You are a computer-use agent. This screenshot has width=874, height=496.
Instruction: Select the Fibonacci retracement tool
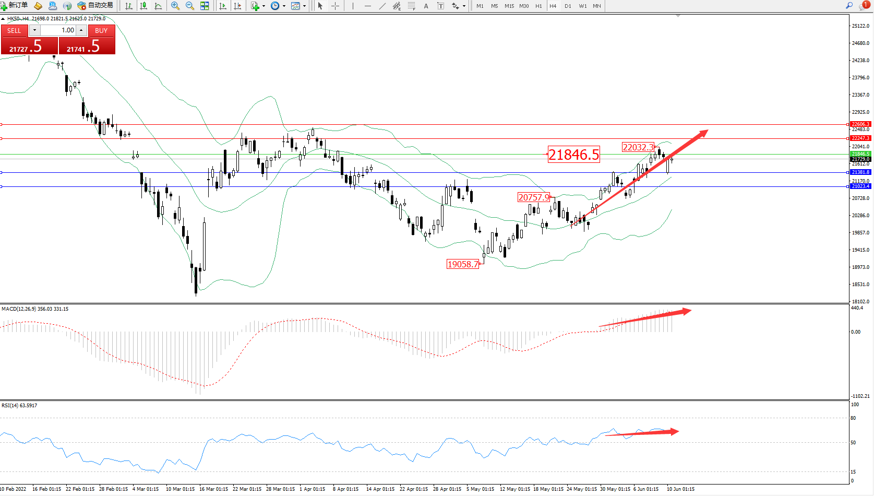[x=412, y=6]
